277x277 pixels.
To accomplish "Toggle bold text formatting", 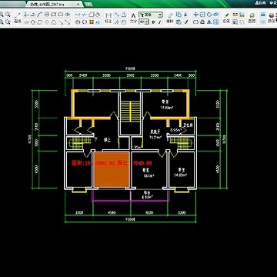I will click(153, 22).
